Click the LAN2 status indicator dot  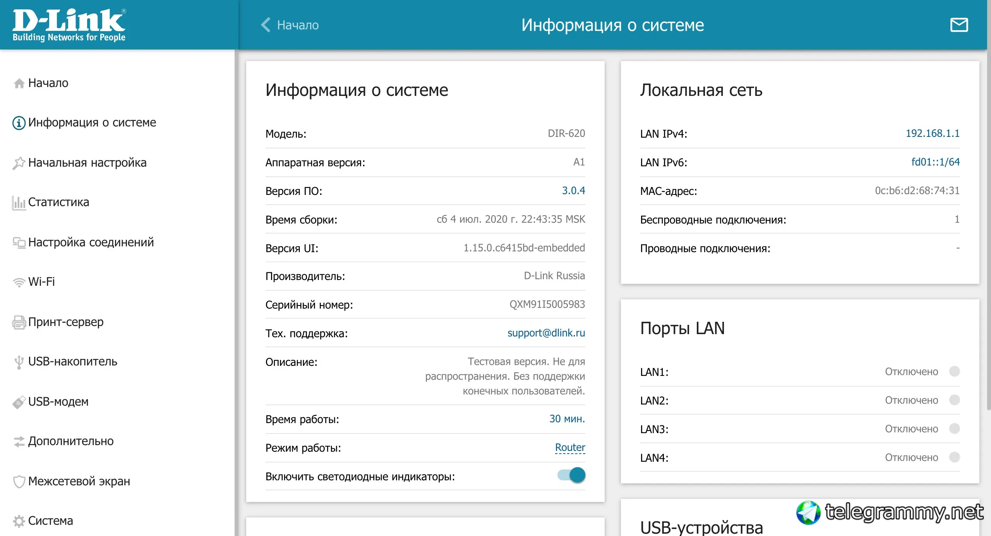tap(955, 400)
